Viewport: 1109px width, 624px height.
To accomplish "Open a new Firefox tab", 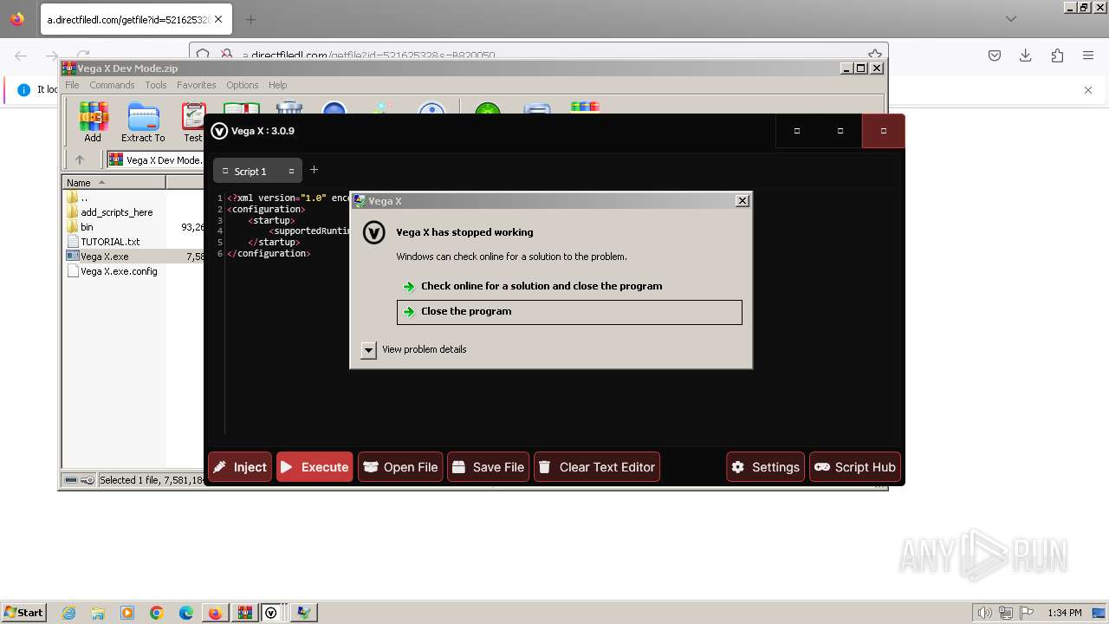I will [x=250, y=19].
